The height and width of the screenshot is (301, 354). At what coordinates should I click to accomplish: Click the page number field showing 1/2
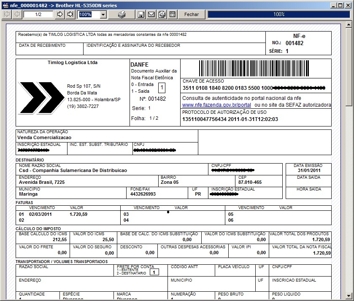click(x=38, y=14)
